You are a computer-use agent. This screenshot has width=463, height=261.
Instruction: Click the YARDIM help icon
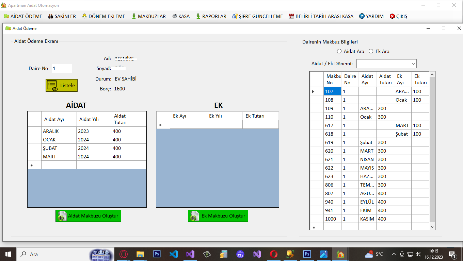pos(362,16)
